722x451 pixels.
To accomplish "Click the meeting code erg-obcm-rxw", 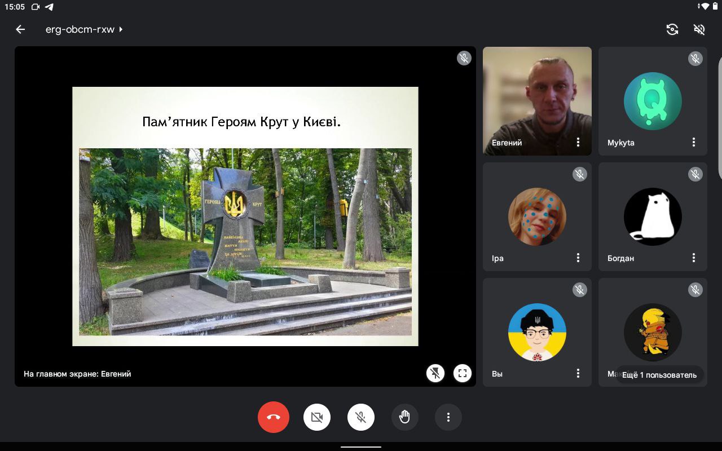I will (80, 29).
